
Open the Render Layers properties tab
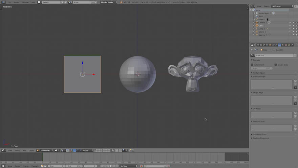(x=261, y=45)
